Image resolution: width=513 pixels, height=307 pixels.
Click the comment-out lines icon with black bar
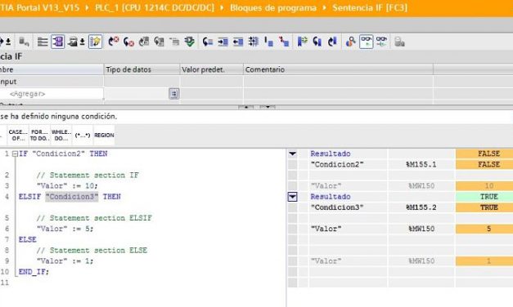click(268, 42)
